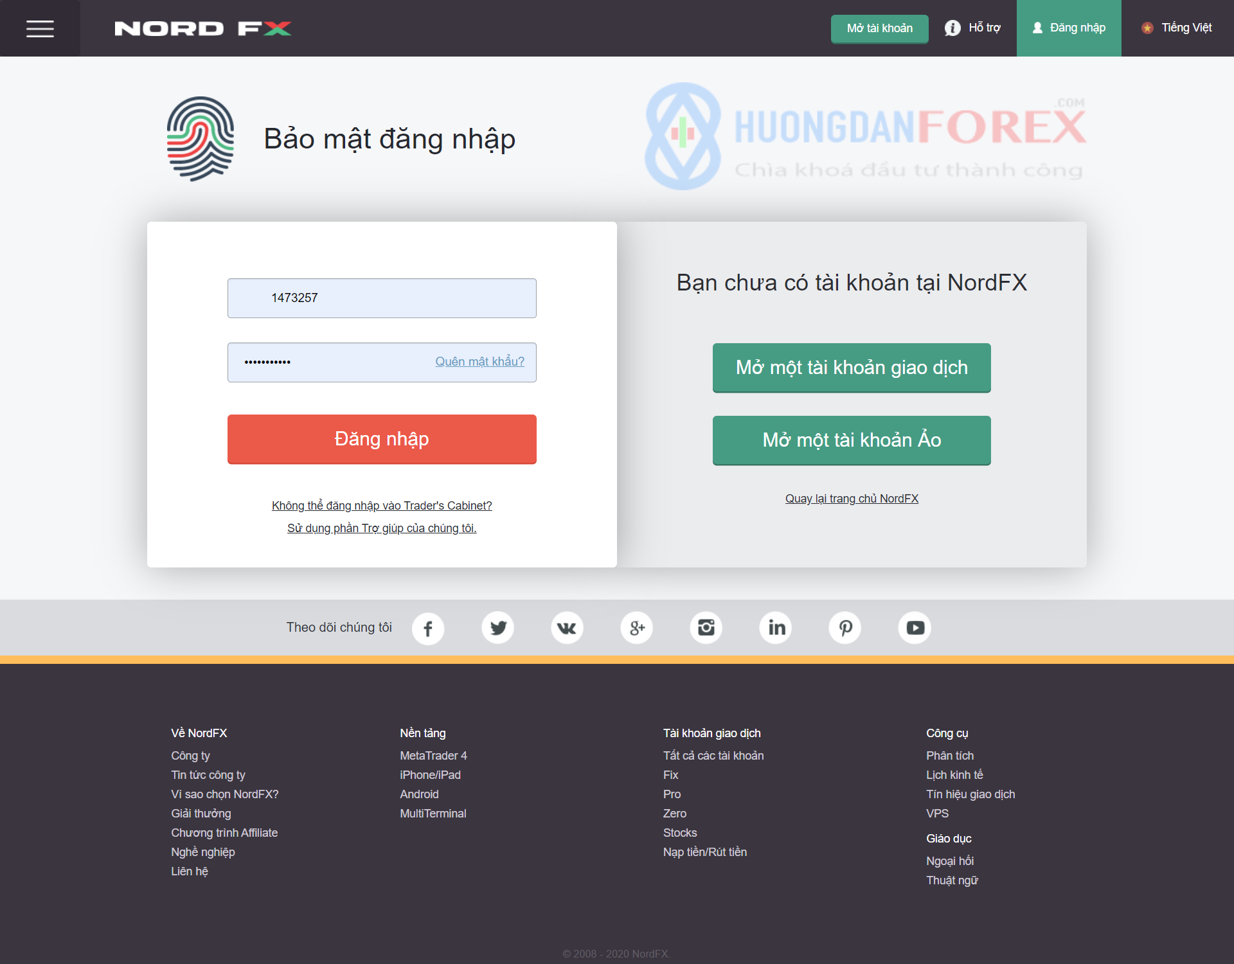Open the MetaTrader 4 link
This screenshot has height=964, width=1234.
point(434,756)
